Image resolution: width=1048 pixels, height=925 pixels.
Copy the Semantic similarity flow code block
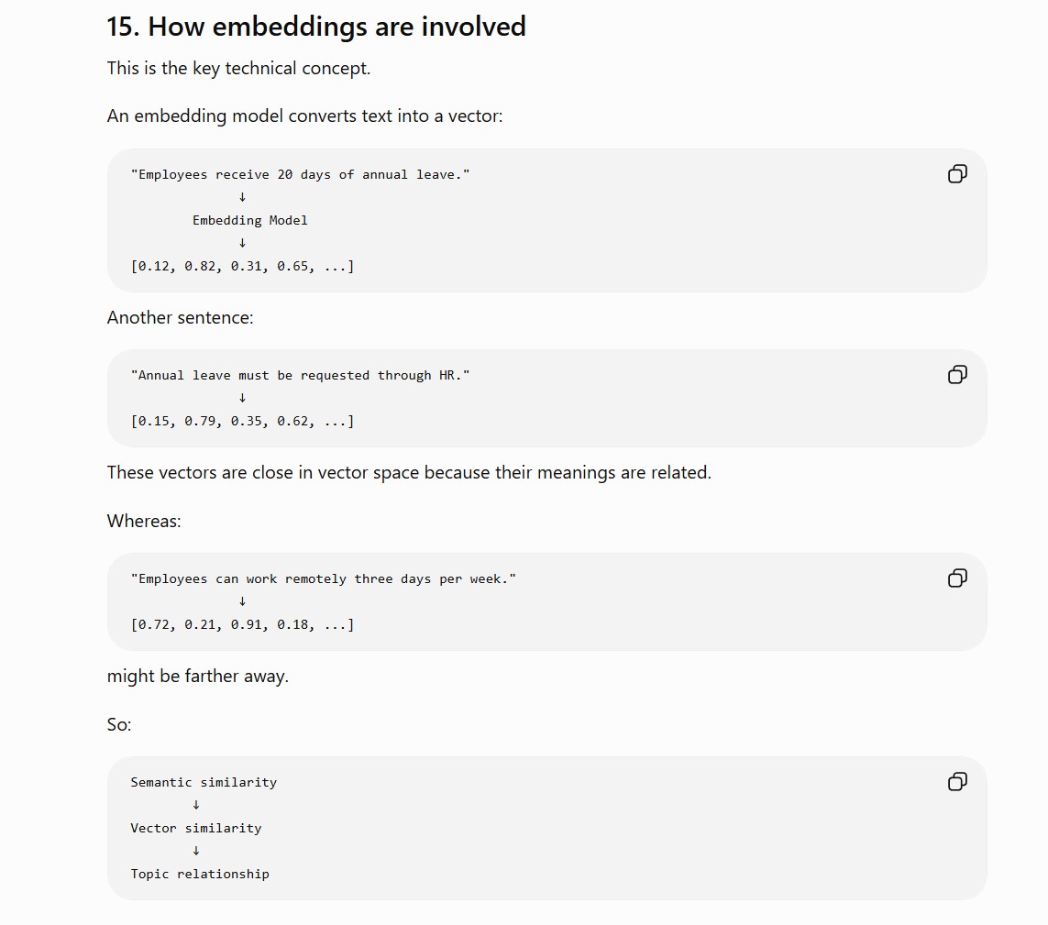957,781
